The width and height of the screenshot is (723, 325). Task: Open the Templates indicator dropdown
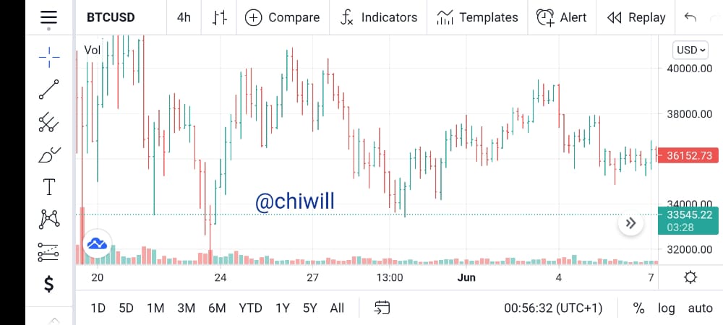(477, 17)
